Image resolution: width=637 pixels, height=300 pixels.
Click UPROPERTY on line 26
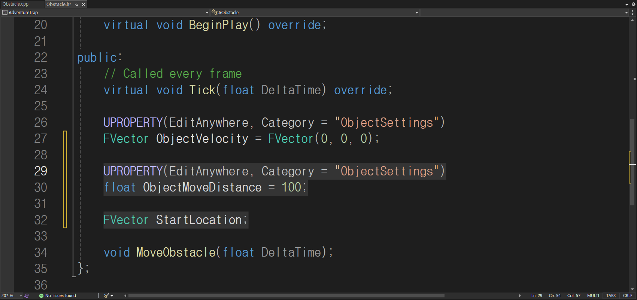coord(133,123)
